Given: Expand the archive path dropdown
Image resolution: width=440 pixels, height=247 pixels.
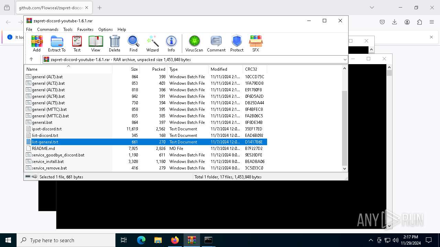Looking at the screenshot, I should pyautogui.click(x=345, y=59).
